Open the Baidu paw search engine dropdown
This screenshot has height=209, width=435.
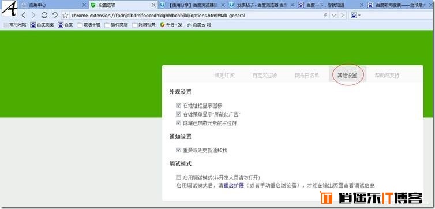pyautogui.click(x=355, y=15)
